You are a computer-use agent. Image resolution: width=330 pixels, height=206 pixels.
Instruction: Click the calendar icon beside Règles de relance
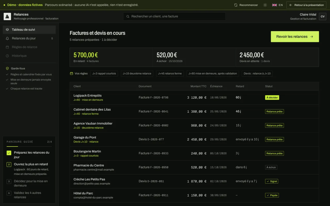(x=7, y=47)
